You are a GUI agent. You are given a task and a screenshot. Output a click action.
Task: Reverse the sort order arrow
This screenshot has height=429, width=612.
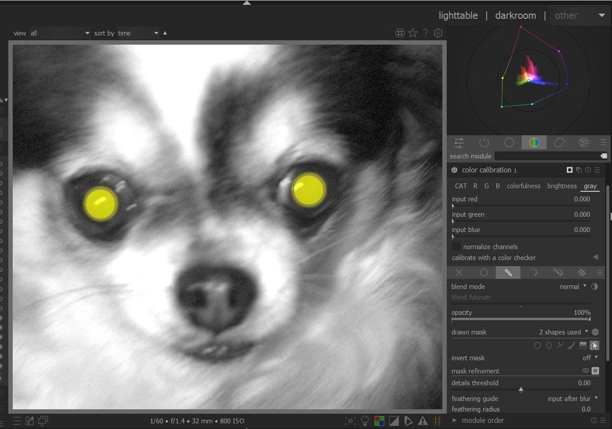click(165, 33)
